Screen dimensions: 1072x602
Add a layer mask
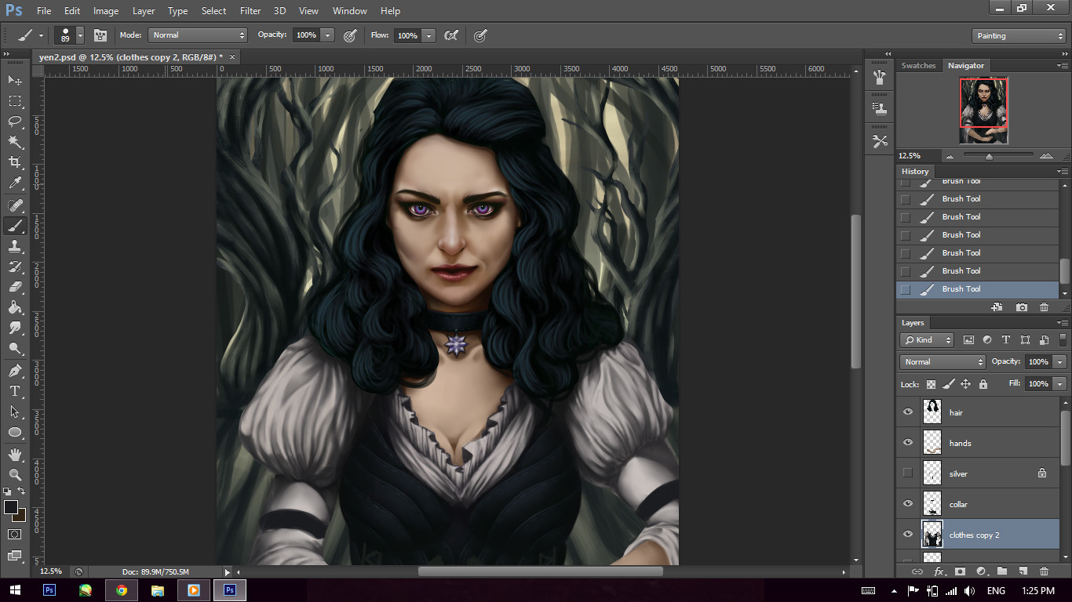(960, 571)
